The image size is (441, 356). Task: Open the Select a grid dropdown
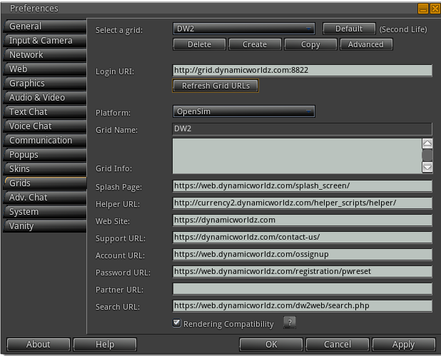pos(243,29)
